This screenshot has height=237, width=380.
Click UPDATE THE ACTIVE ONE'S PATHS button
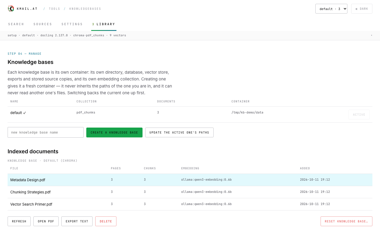coord(179,132)
